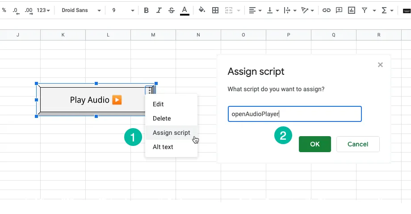The width and height of the screenshot is (411, 214).
Task: Choose Edit from the drawing menu
Action: 171,104
